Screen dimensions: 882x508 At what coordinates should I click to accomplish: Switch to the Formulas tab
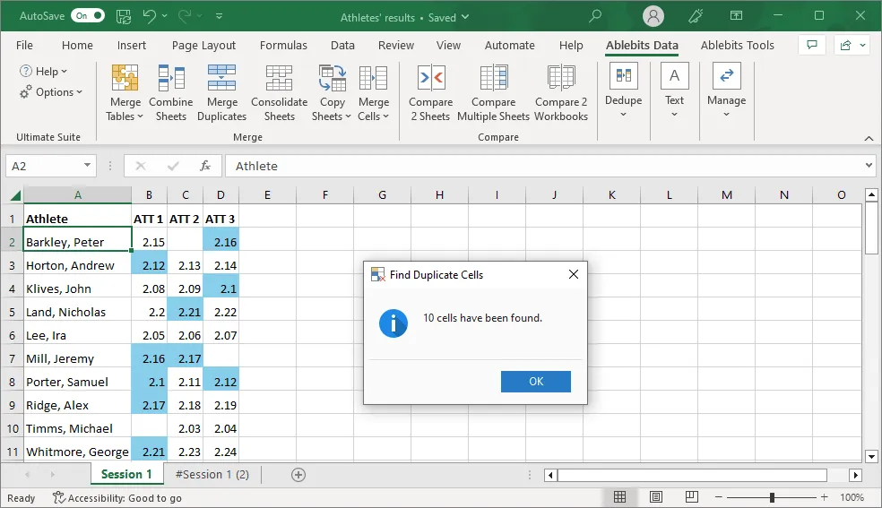tap(283, 46)
